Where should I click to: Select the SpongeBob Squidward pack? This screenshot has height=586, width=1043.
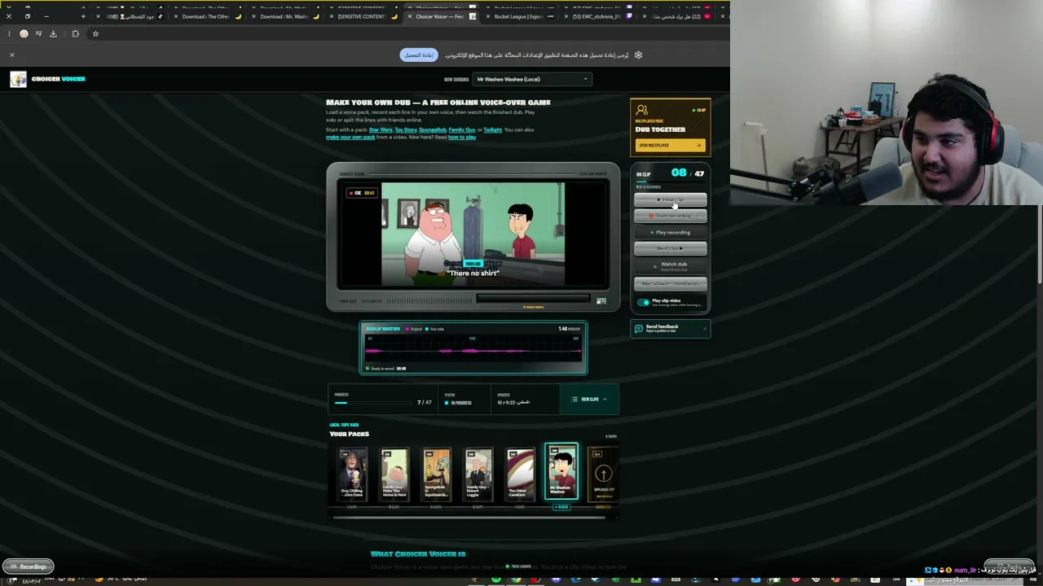click(436, 473)
